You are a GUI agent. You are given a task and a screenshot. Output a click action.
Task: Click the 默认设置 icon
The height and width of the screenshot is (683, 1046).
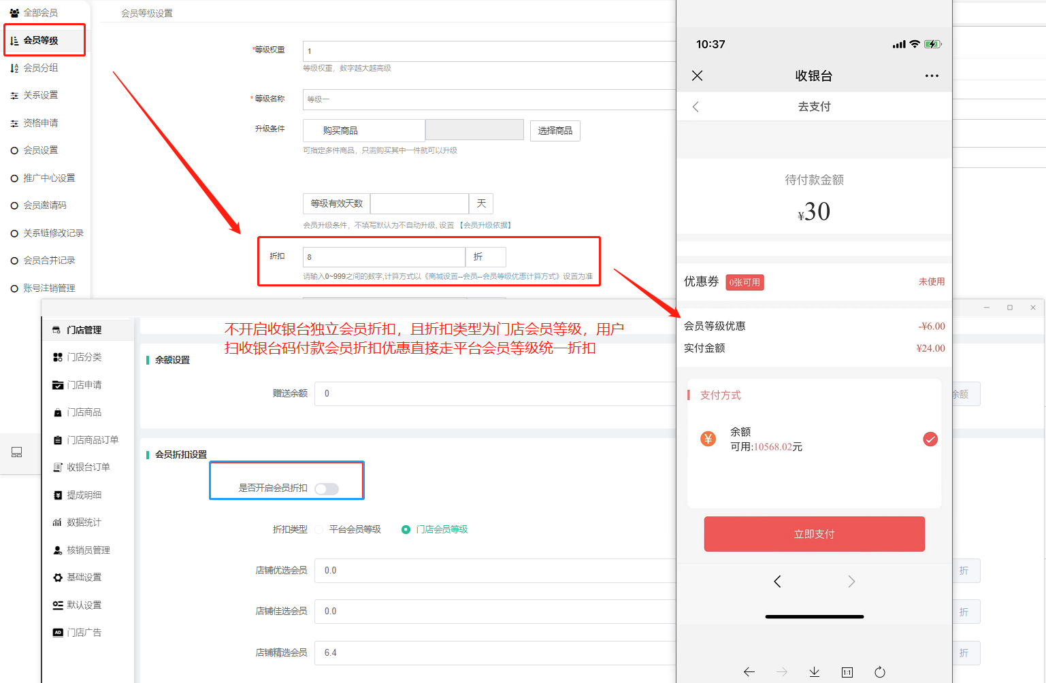[58, 605]
